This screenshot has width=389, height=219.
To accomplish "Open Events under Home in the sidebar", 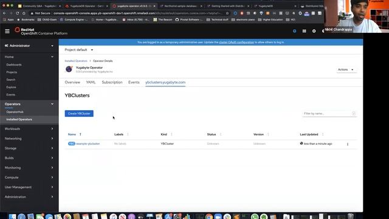I will click(11, 95).
